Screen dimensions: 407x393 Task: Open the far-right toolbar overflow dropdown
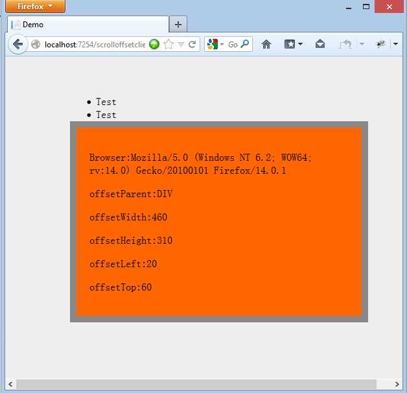click(x=395, y=44)
